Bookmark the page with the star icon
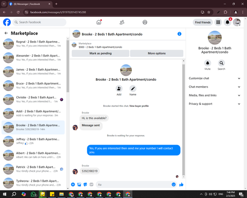247x198 pixels. coord(209,12)
